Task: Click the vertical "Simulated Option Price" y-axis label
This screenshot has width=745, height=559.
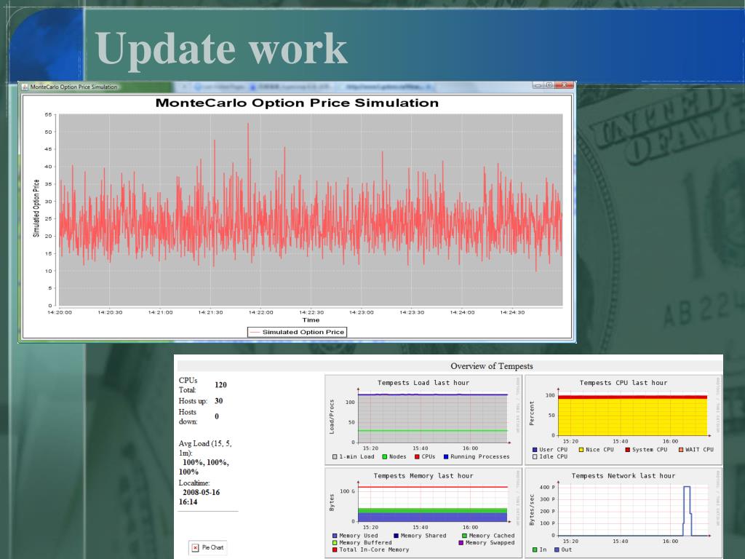Action: 36,208
